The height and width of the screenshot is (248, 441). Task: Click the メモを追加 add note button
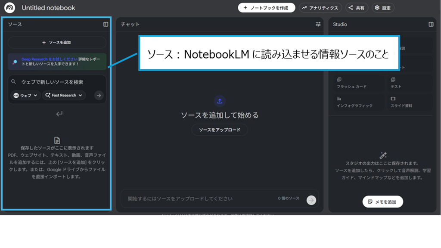[383, 202]
